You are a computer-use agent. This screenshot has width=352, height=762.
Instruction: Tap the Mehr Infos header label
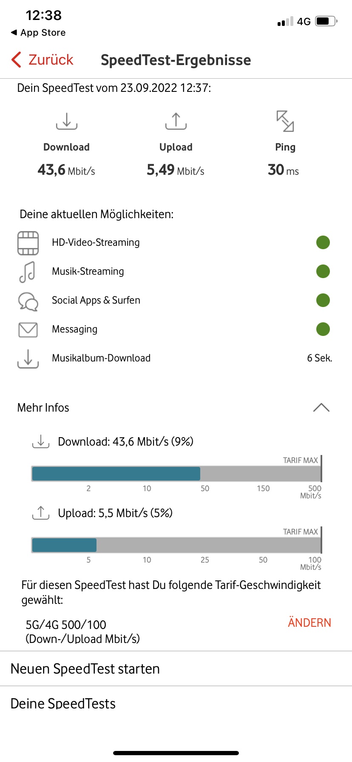pyautogui.click(x=43, y=407)
